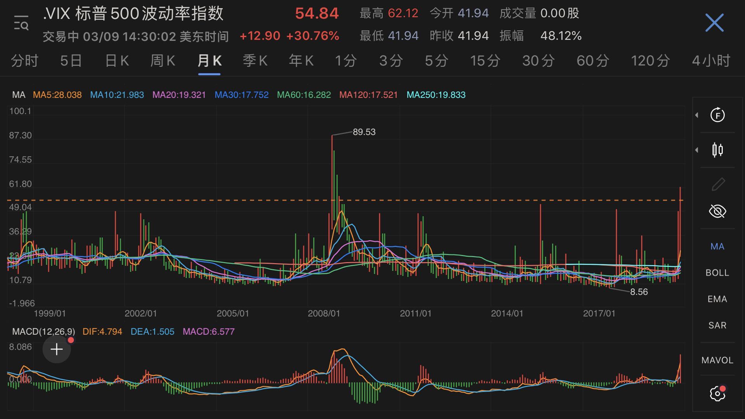Switch to the 周K tab
Image resolution: width=745 pixels, height=419 pixels.
163,61
